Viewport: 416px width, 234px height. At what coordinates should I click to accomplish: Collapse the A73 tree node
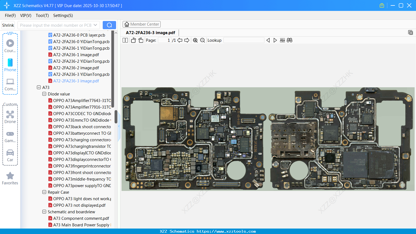[39, 88]
